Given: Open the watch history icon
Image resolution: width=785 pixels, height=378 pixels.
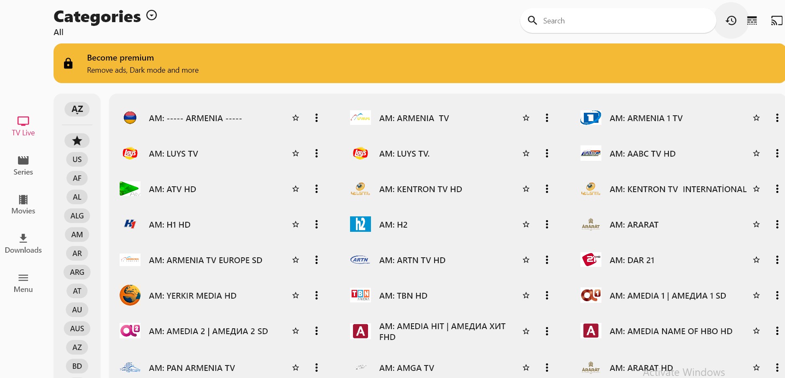Looking at the screenshot, I should (x=731, y=20).
